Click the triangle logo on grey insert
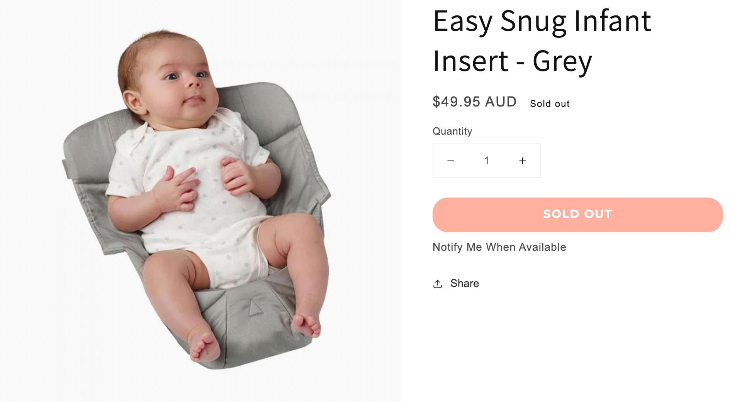 pos(255,308)
